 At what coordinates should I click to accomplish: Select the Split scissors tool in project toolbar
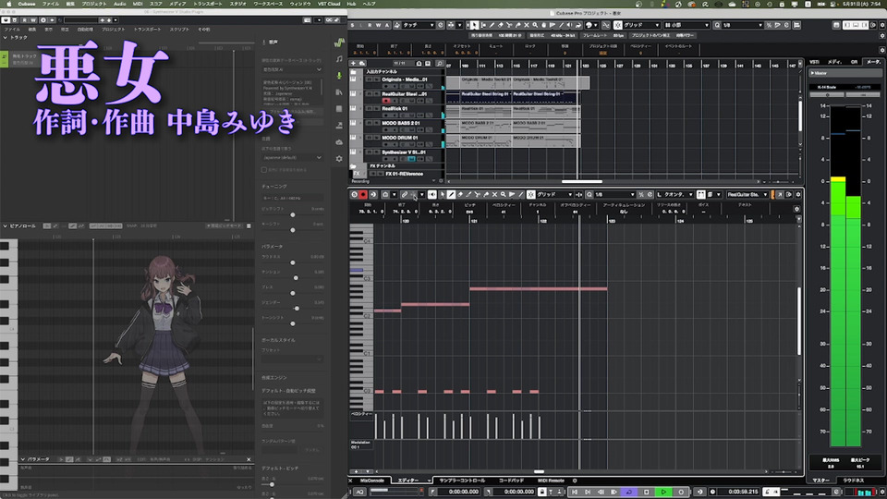[509, 25]
